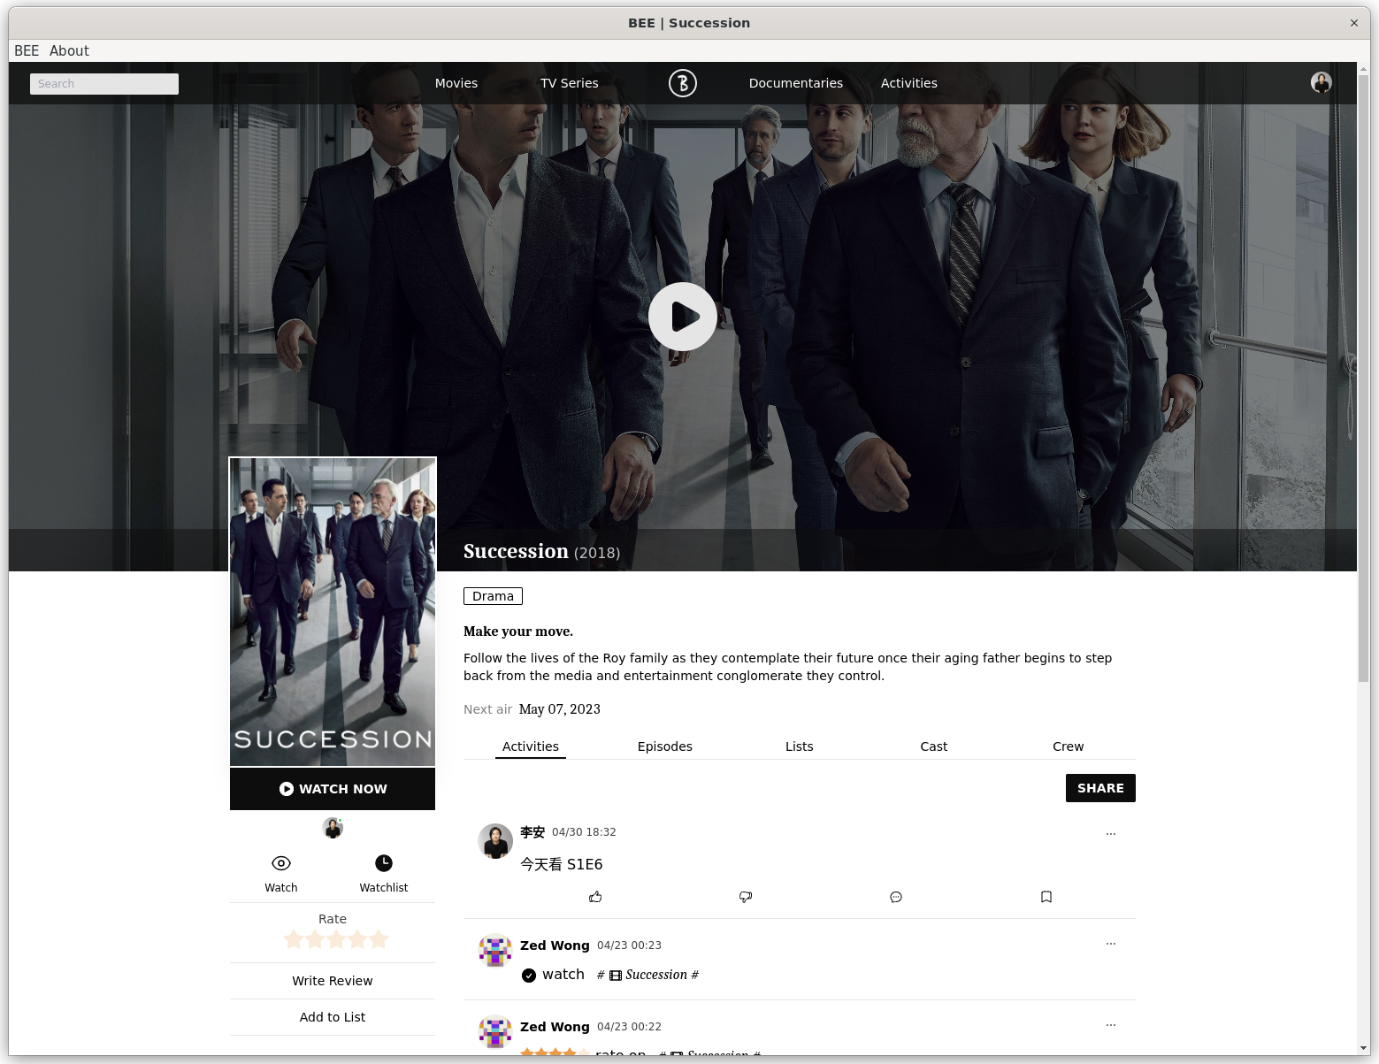The width and height of the screenshot is (1379, 1064).
Task: Switch to the Cast tab
Action: (934, 746)
